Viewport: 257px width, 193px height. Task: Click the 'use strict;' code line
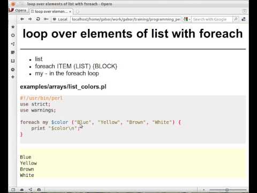pyautogui.click(x=35, y=104)
